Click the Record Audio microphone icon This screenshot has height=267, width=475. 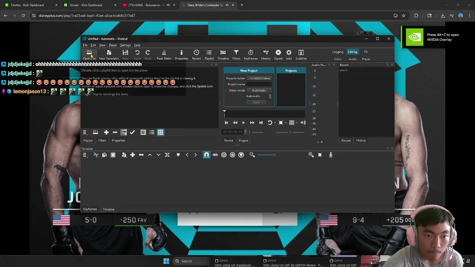click(331, 155)
